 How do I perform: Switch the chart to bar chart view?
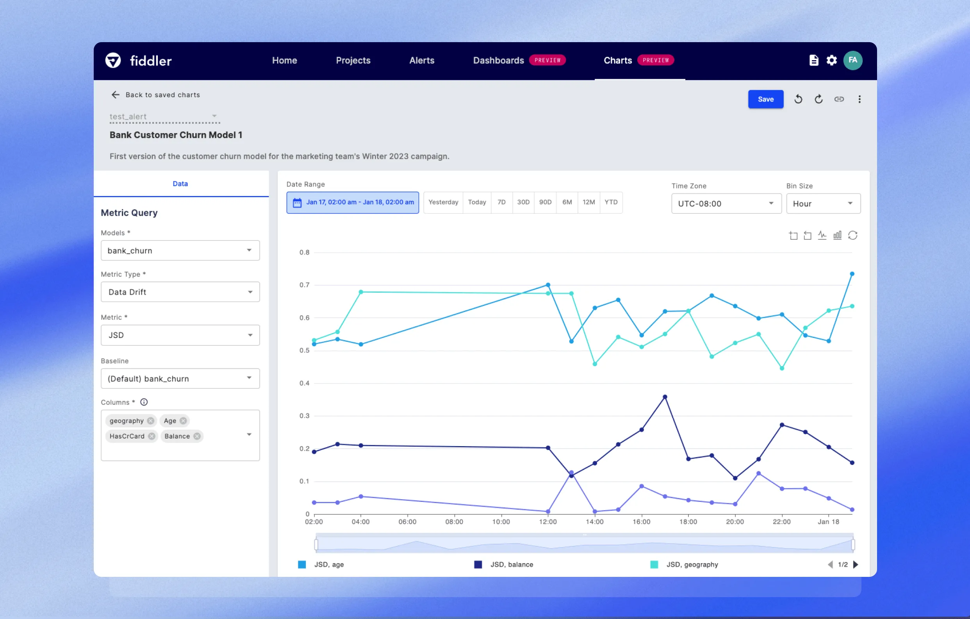[x=837, y=235]
